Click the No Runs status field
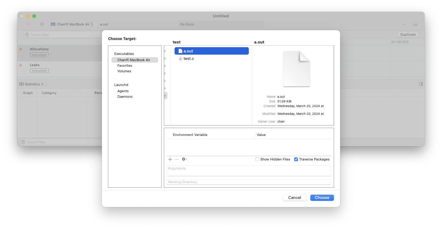This screenshot has height=230, width=442. point(221,24)
